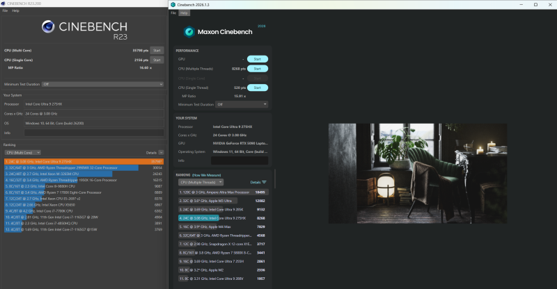The width and height of the screenshot is (557, 289).
Task: Select R23 ranking row Intel Core i7-7700K CPU
Action: click(84, 211)
